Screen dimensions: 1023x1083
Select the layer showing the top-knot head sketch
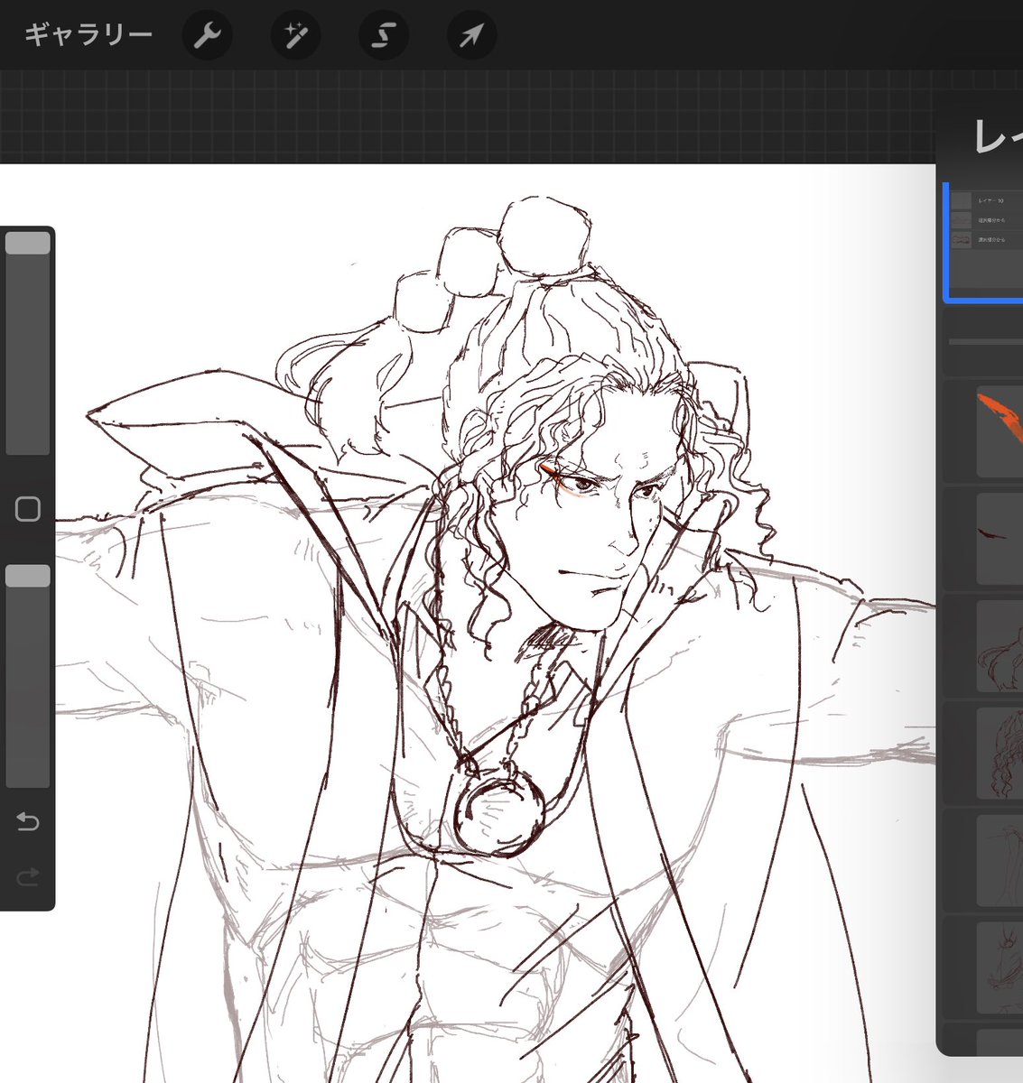pos(998,967)
